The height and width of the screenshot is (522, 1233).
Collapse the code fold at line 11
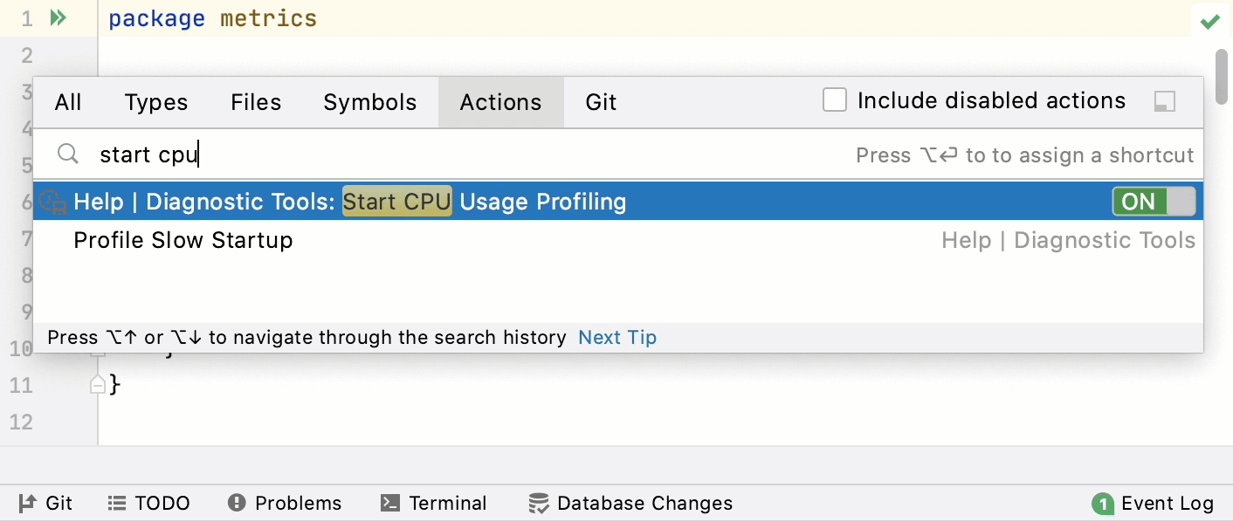98,385
